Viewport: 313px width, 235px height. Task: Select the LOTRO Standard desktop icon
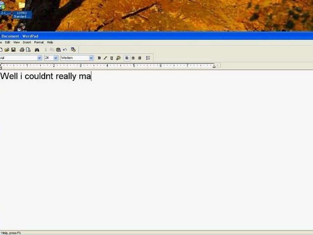(x=22, y=10)
